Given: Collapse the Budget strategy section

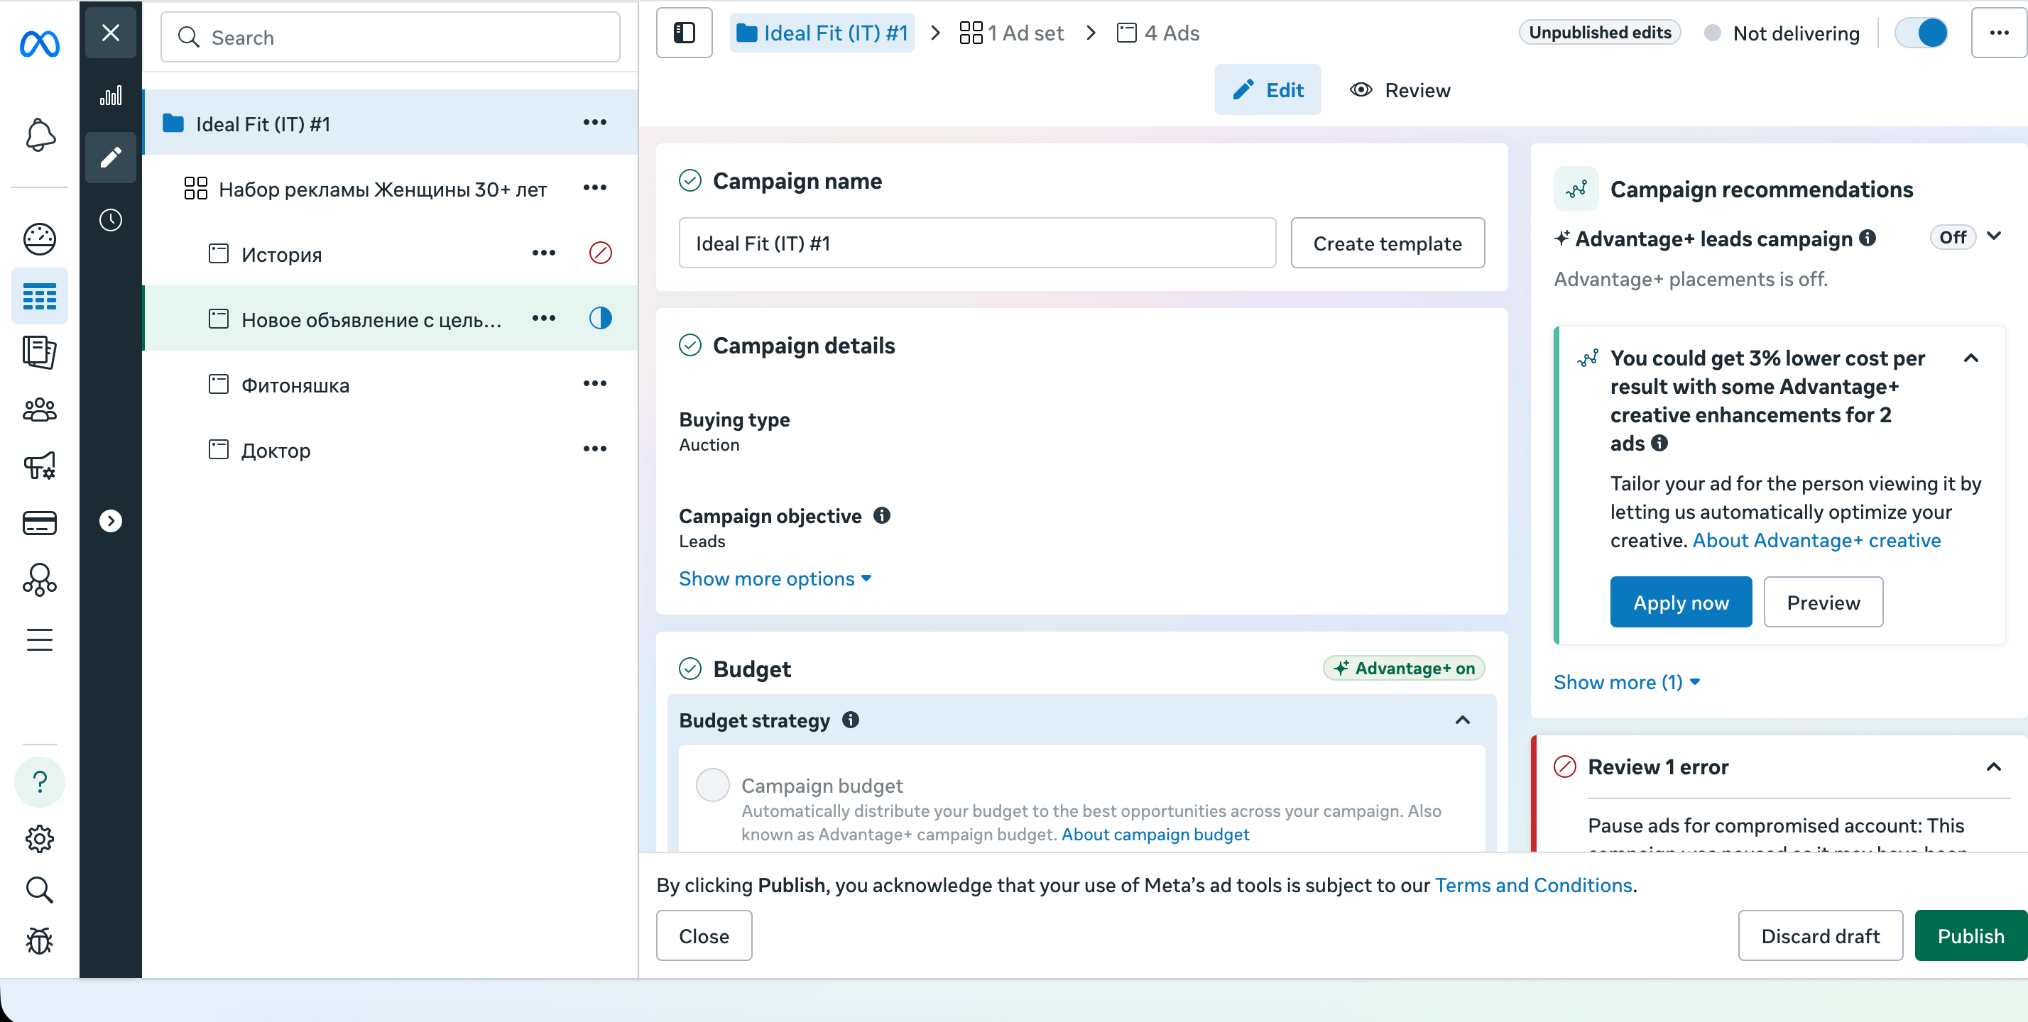Looking at the screenshot, I should pyautogui.click(x=1462, y=720).
